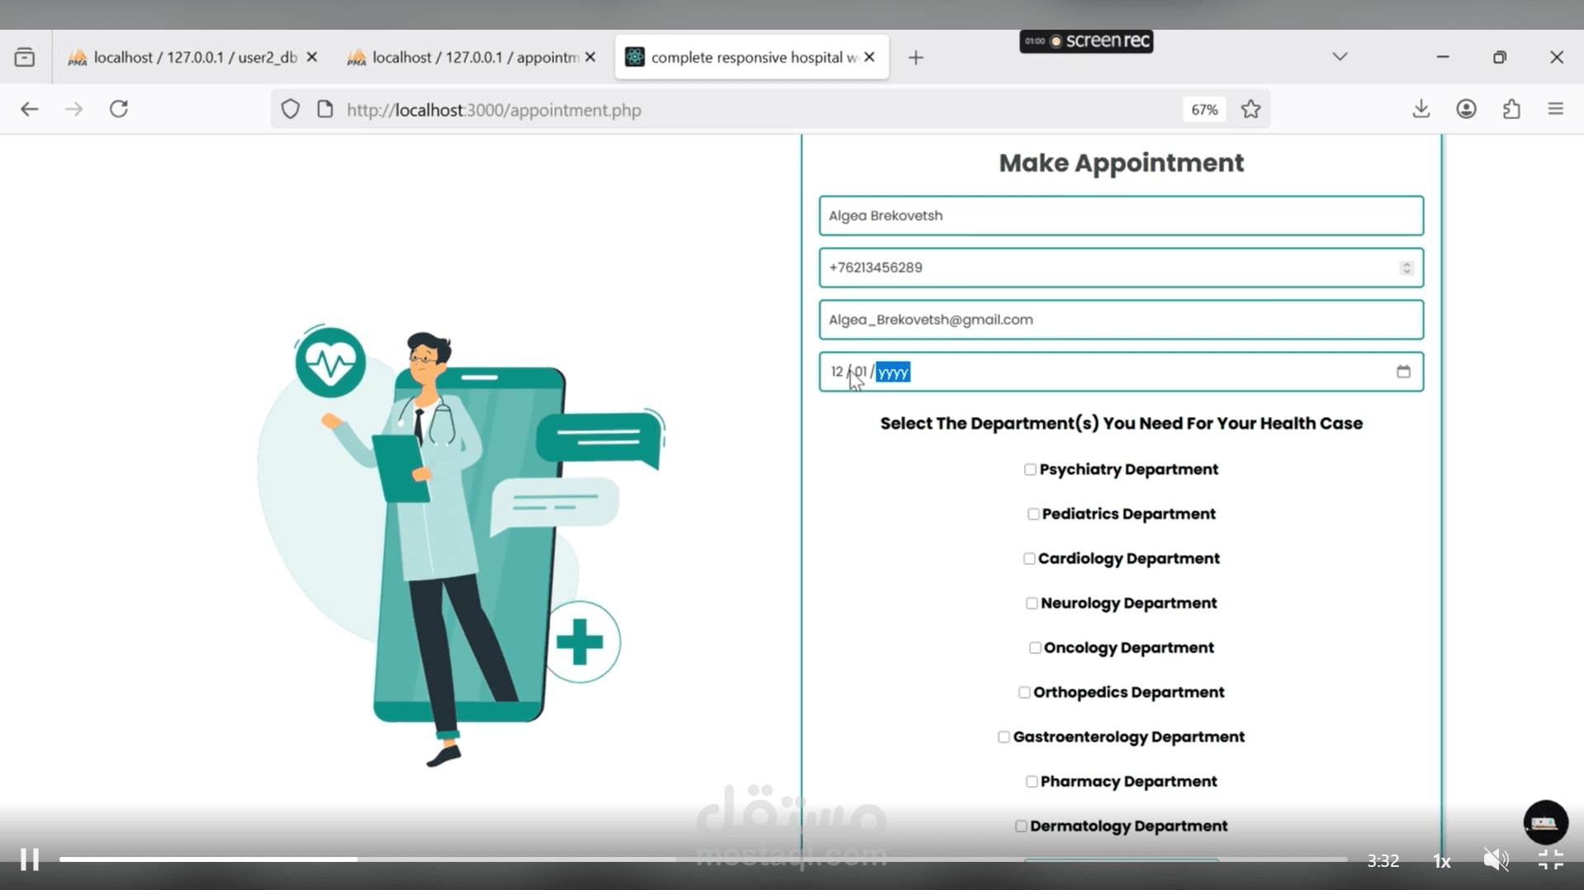This screenshot has width=1584, height=890.
Task: Click the Psychiatry Department label
Action: (1129, 470)
